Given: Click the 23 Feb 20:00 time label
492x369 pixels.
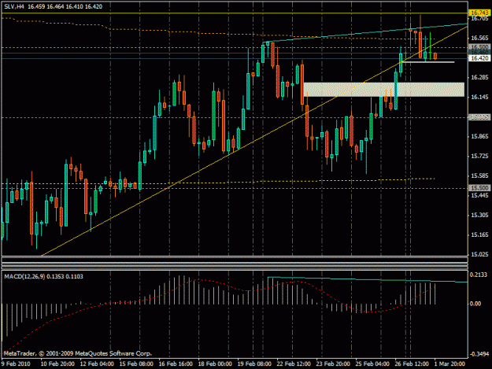Looking at the screenshot, I should pos(333,364).
